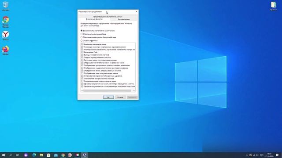Toggle 'Отображение прозрачного прямоугольника выделения' checkbox

pos(82,65)
